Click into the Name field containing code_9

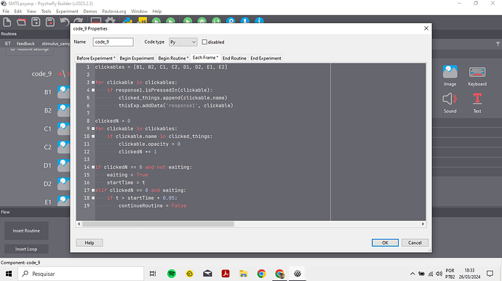pos(113,42)
